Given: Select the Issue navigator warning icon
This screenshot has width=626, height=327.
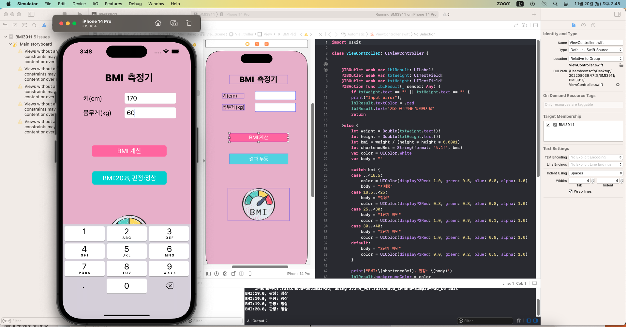Looking at the screenshot, I should pyautogui.click(x=44, y=25).
